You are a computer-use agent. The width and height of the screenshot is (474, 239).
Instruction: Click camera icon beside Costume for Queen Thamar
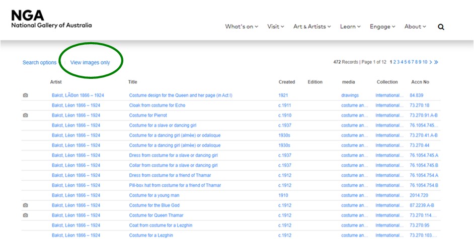pos(26,215)
